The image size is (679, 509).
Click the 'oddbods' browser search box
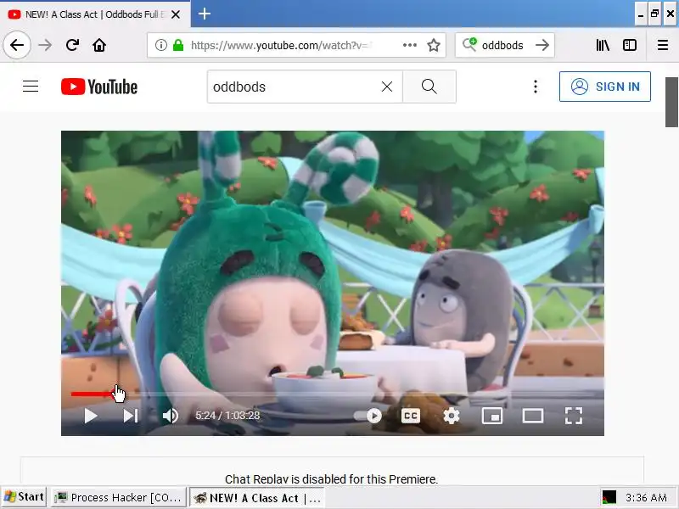(502, 45)
